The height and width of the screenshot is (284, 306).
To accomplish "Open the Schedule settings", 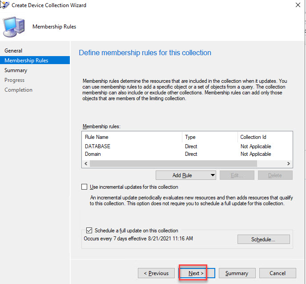I will (x=263, y=239).
